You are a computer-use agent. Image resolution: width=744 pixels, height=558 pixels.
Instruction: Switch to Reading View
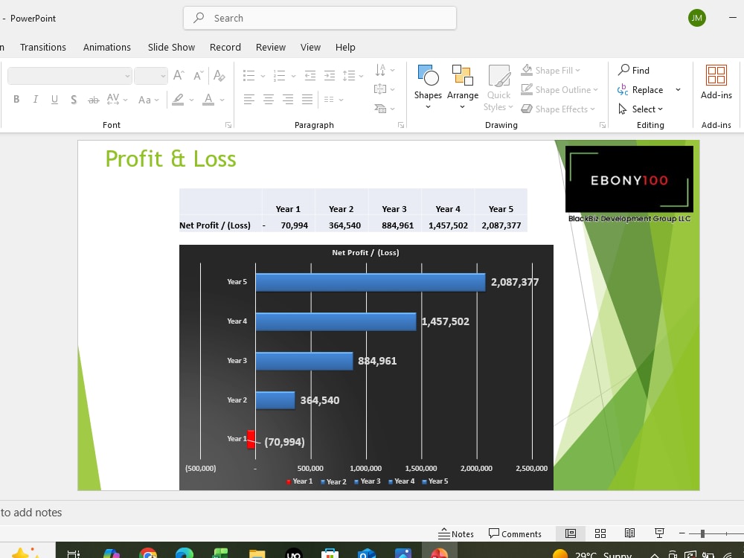pyautogui.click(x=629, y=533)
